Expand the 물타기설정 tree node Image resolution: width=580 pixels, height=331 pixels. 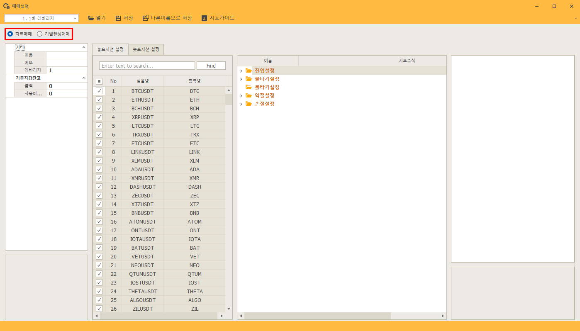241,79
